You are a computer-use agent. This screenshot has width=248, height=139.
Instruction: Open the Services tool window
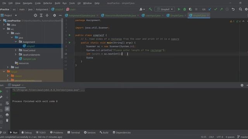coord(90,132)
